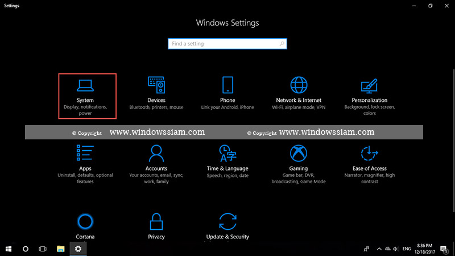Image resolution: width=455 pixels, height=256 pixels.
Task: Click the Windows Settings heading
Action: point(227,23)
